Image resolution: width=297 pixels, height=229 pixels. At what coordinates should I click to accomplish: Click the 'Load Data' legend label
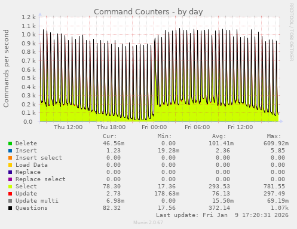click(x=32, y=165)
